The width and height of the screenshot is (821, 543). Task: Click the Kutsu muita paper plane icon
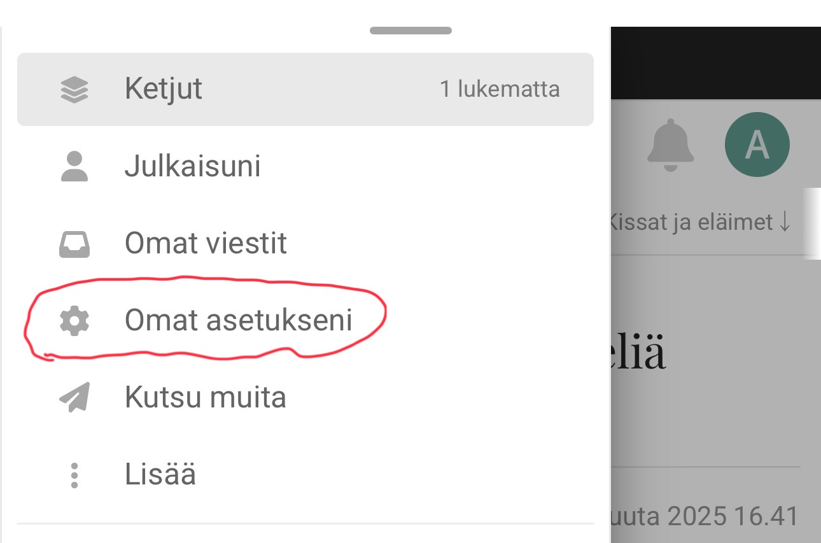click(x=74, y=398)
